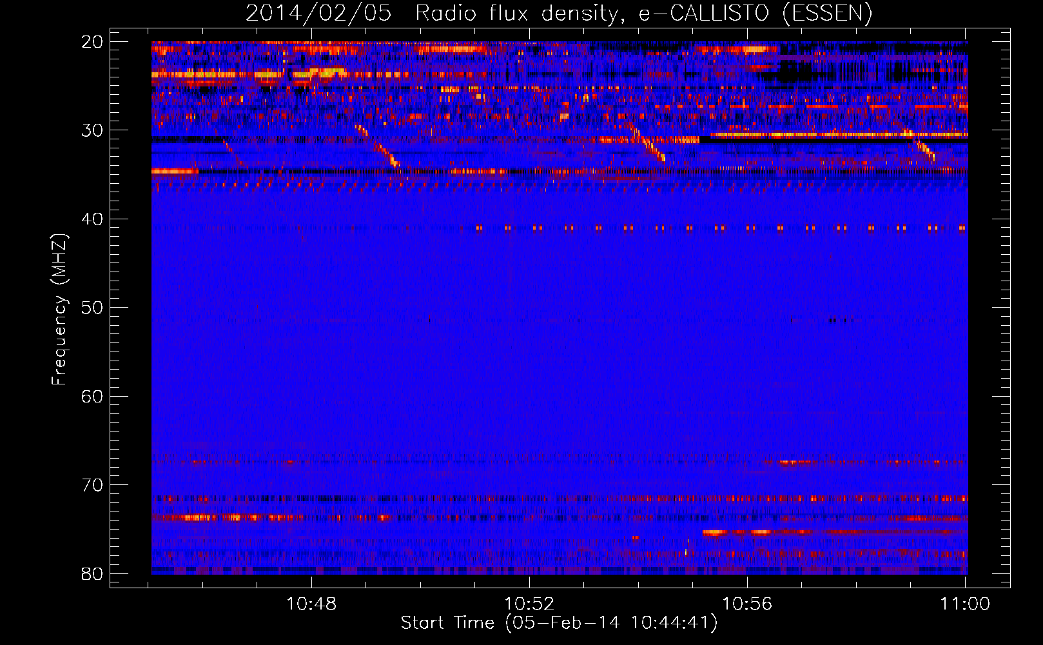Click the 10:56 time tick label
Viewport: 1043px width, 645px height.
coord(747,604)
